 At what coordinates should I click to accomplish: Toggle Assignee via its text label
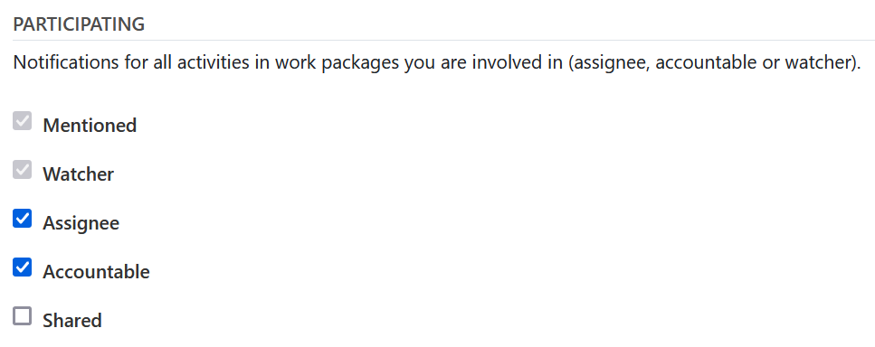pos(81,223)
